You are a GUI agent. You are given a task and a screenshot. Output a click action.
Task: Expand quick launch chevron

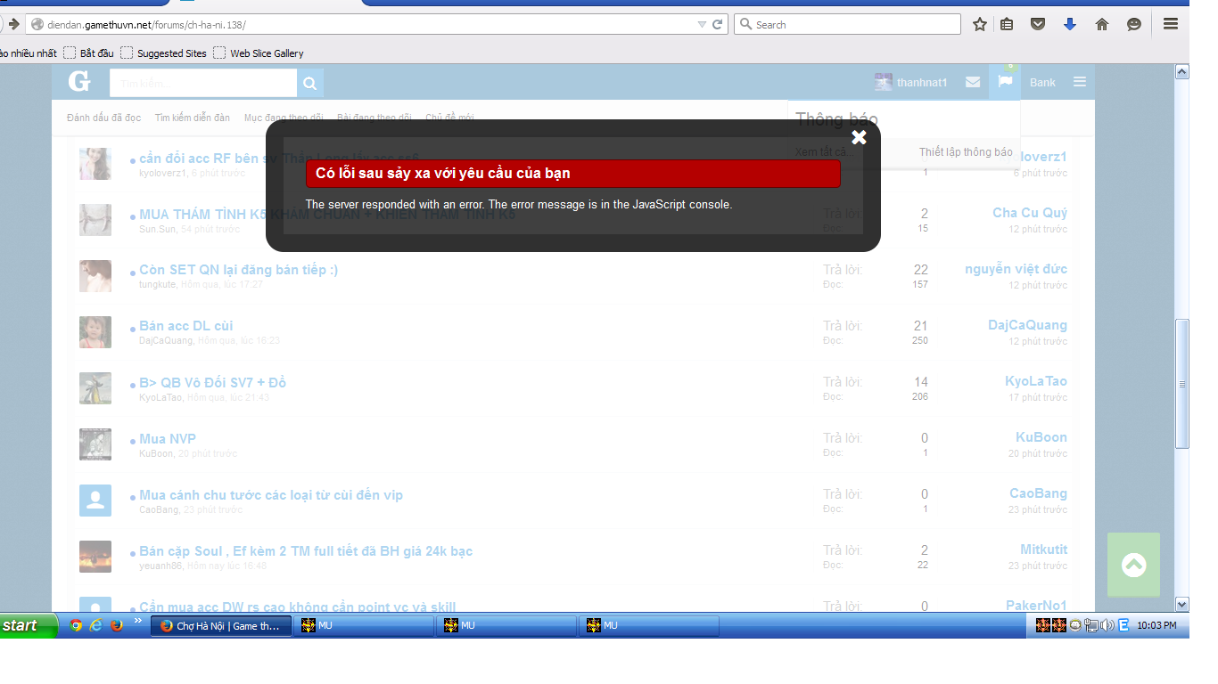point(137,621)
